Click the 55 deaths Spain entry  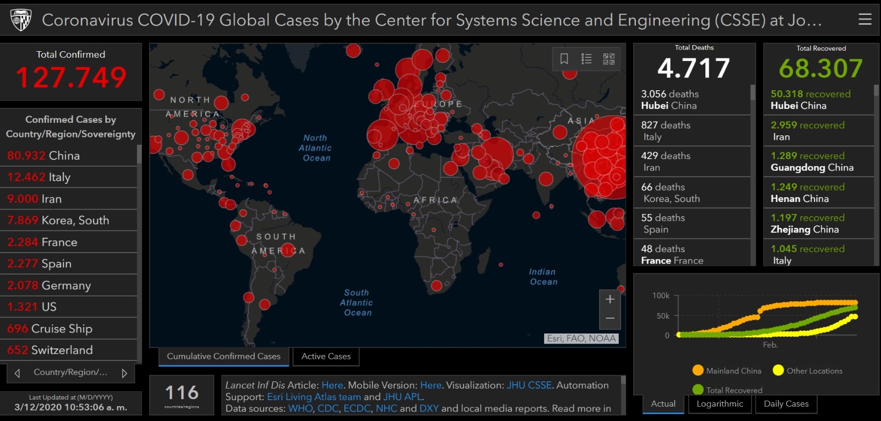pos(692,223)
